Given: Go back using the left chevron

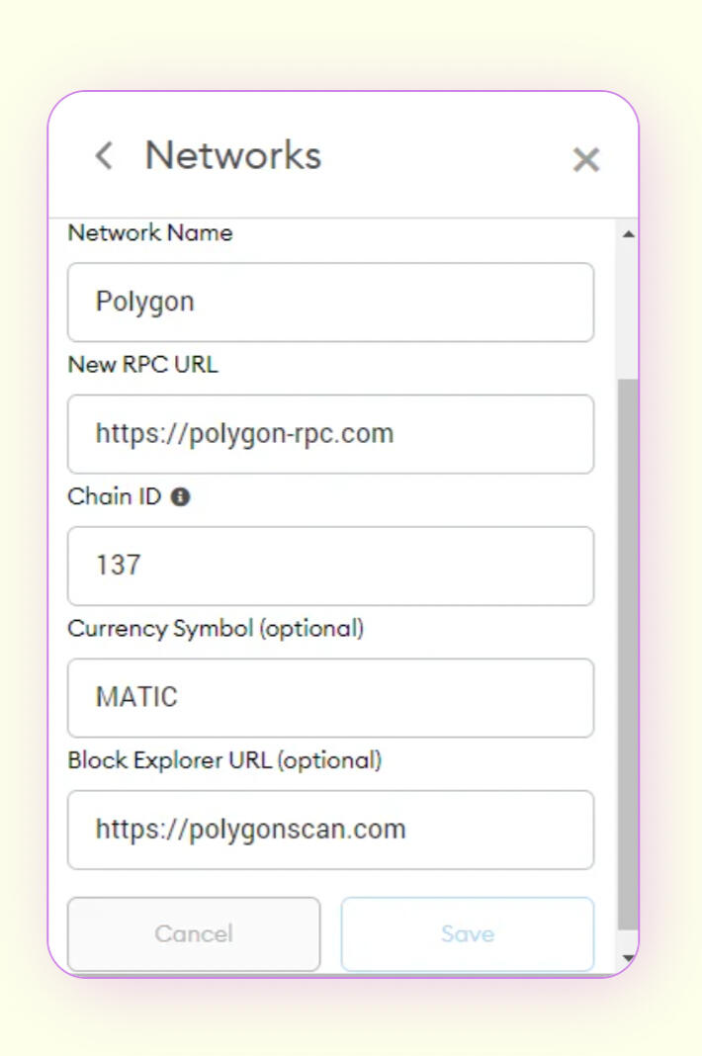Looking at the screenshot, I should (103, 156).
